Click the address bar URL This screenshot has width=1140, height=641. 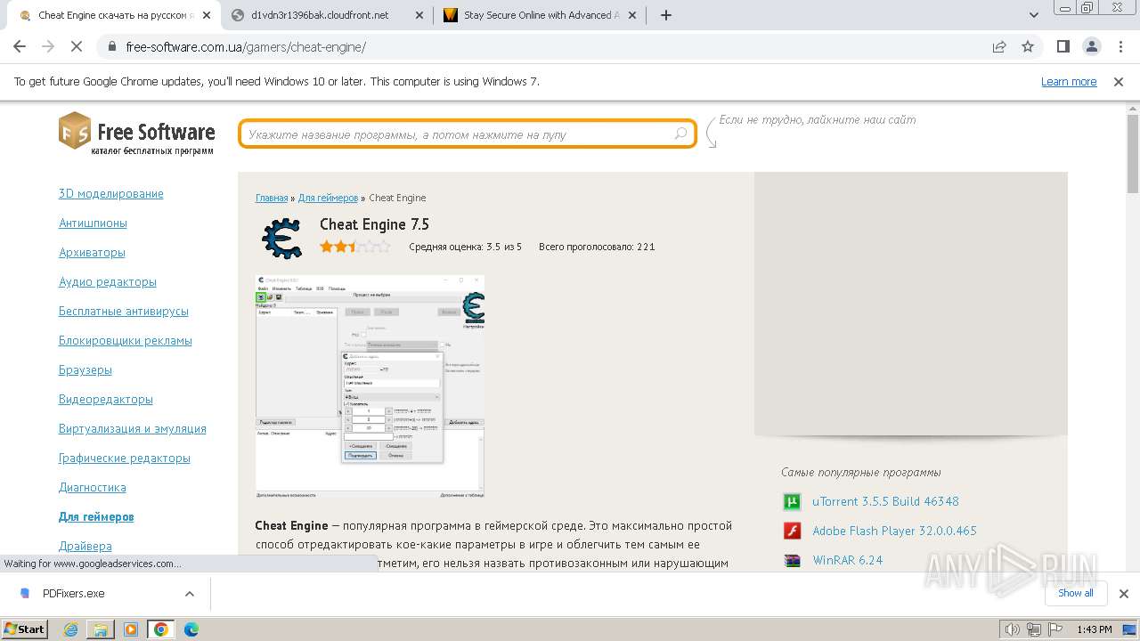(246, 47)
